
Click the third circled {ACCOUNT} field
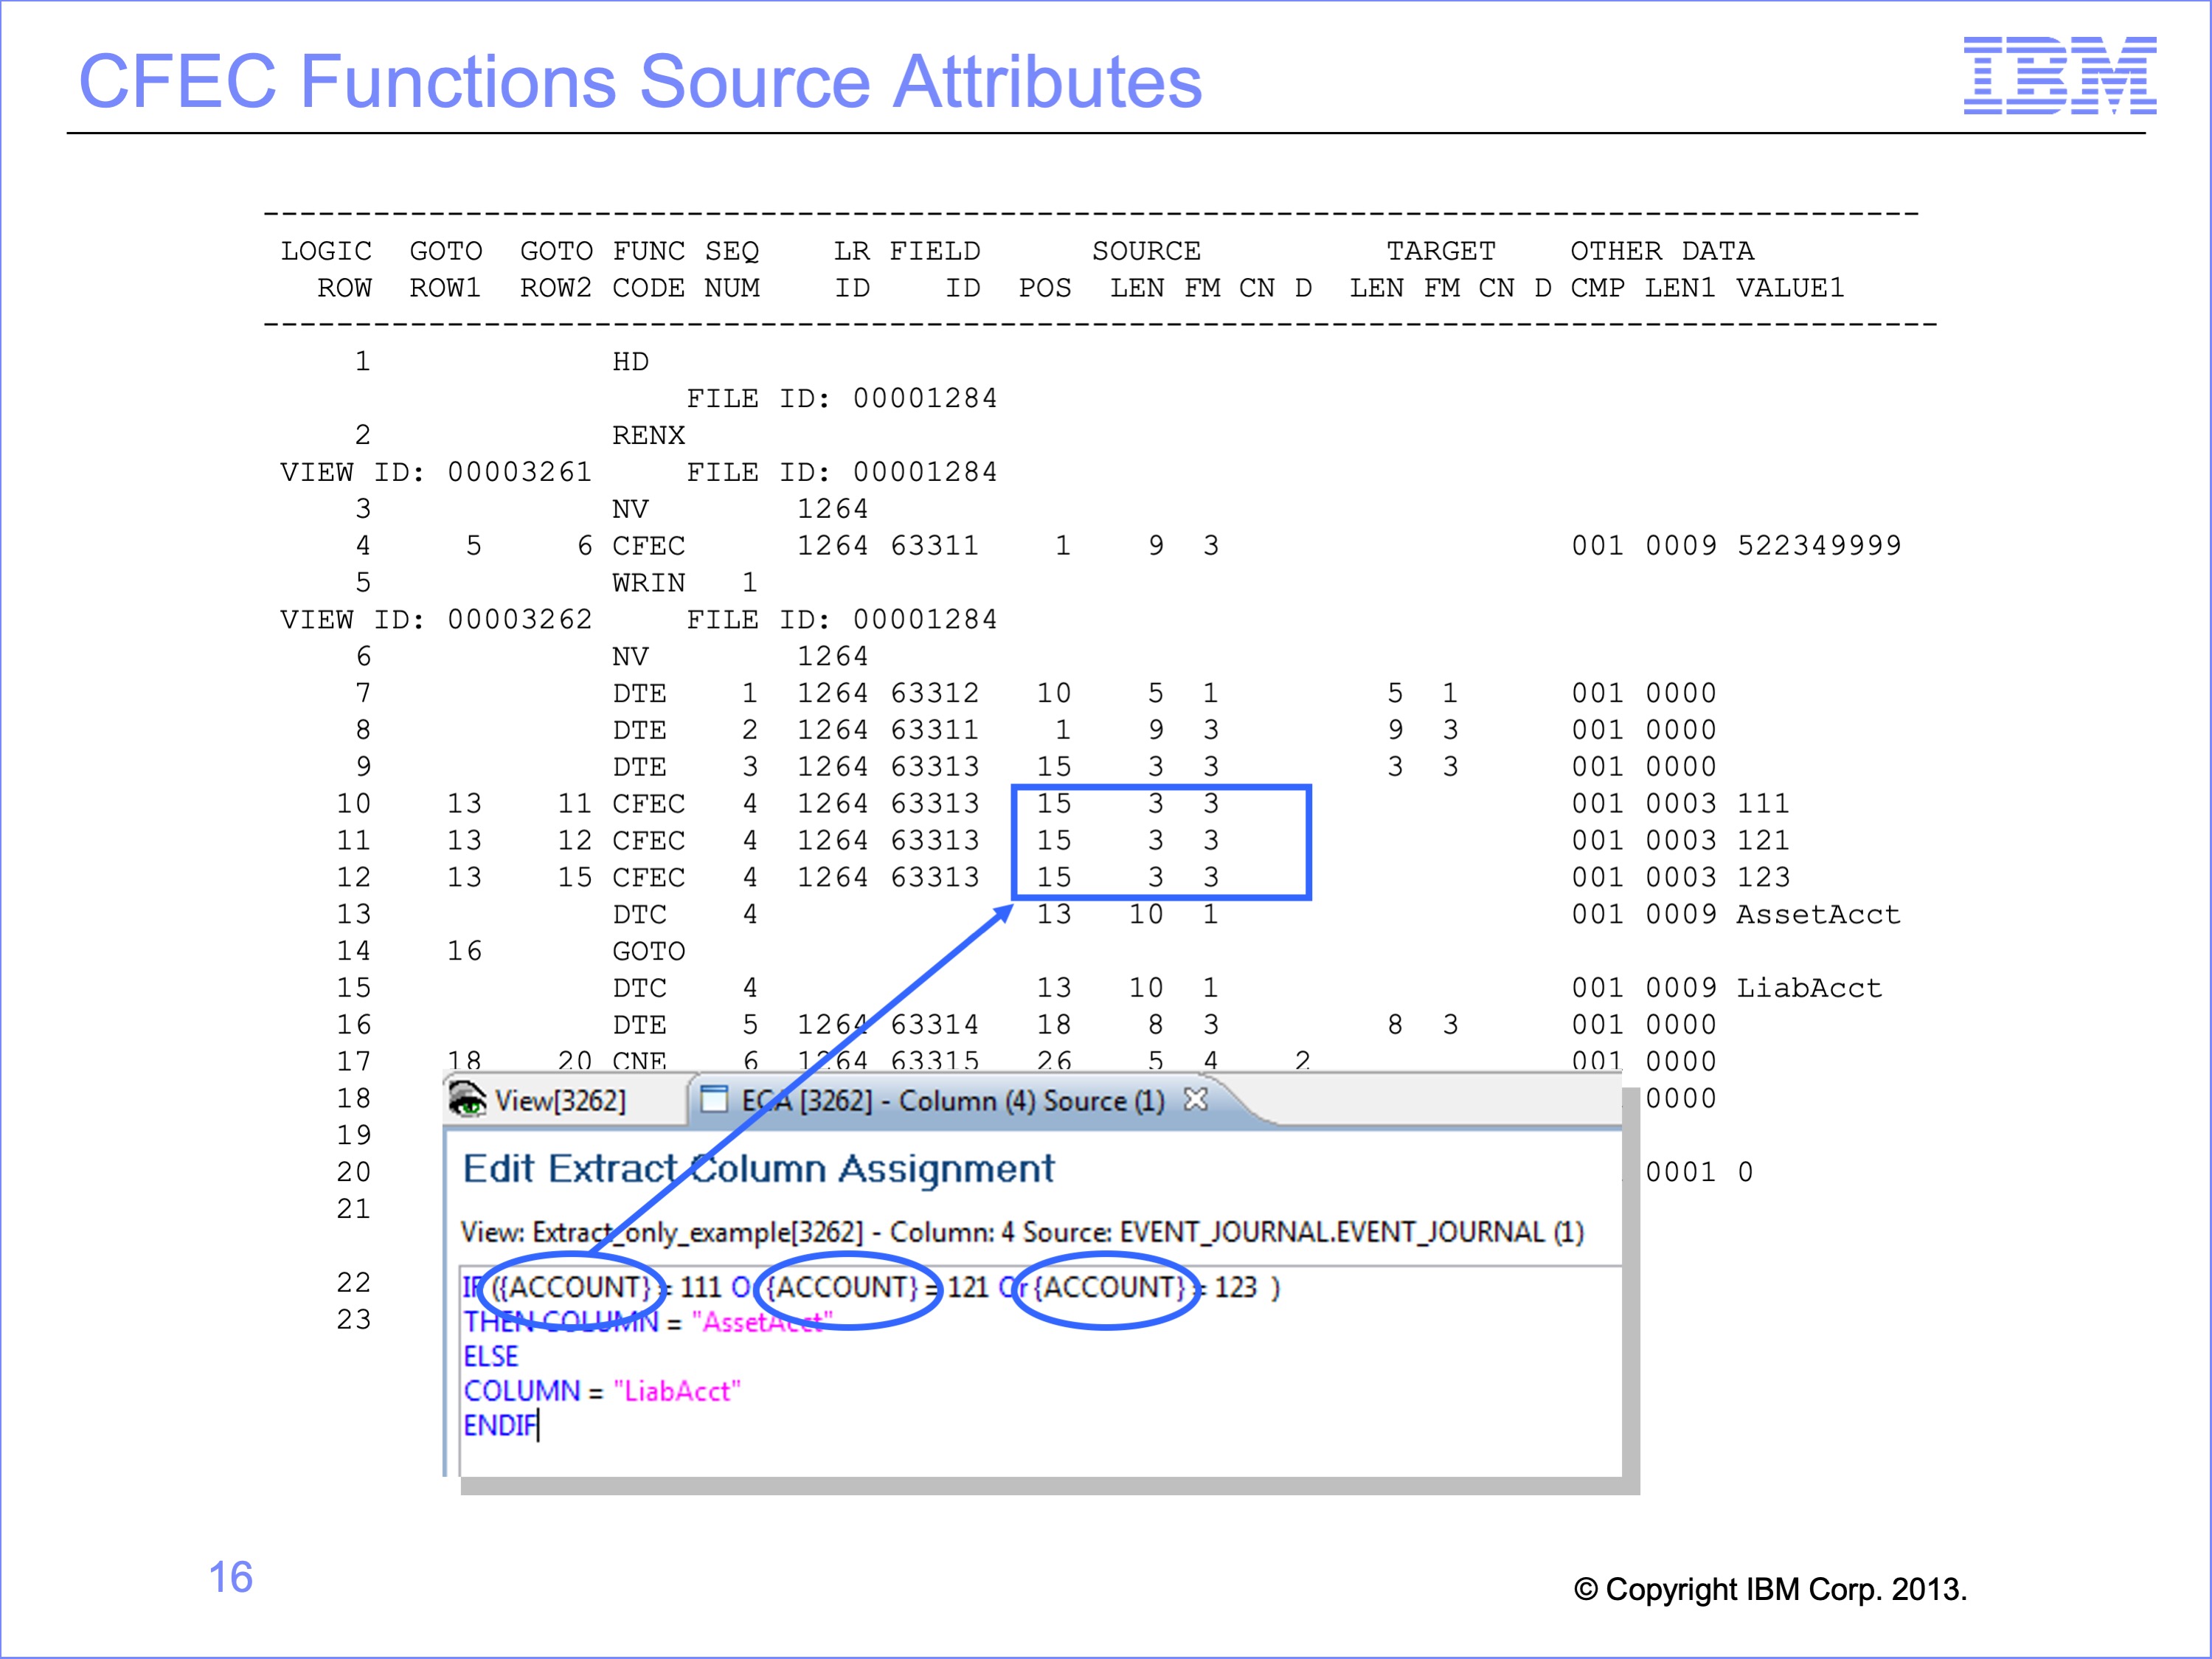[x=1109, y=1287]
